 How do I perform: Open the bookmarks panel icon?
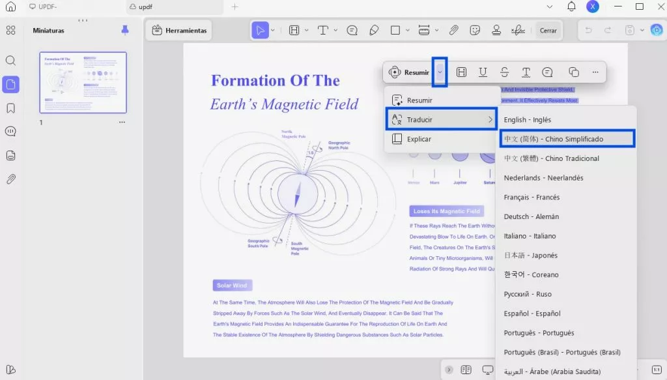coord(10,108)
